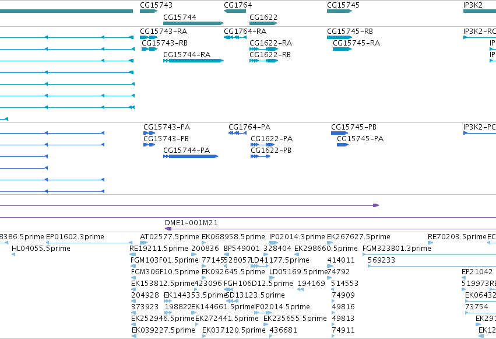Screen dimensions: 496x339
Task: Select the IP3K2-PC protein label
Action: [x=480, y=127]
